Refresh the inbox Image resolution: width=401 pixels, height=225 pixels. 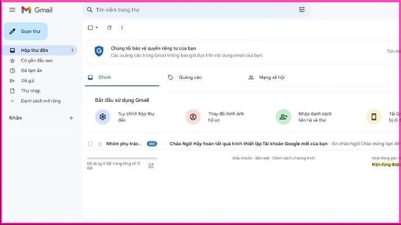pyautogui.click(x=109, y=27)
